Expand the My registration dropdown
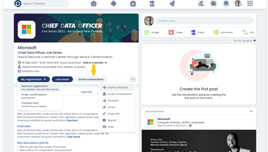 coord(33,79)
